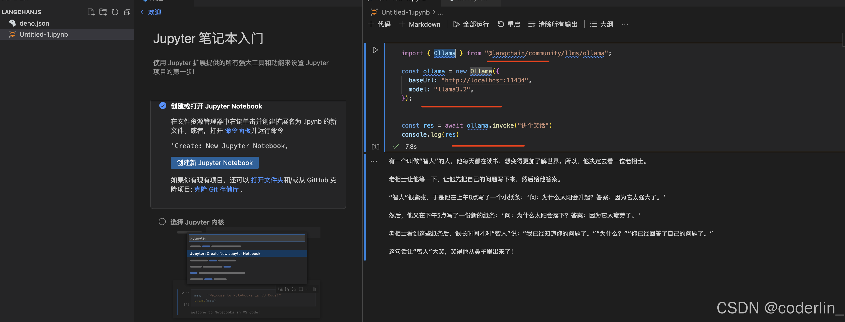
Task: Open the notebook outline (大纲)
Action: pos(602,24)
